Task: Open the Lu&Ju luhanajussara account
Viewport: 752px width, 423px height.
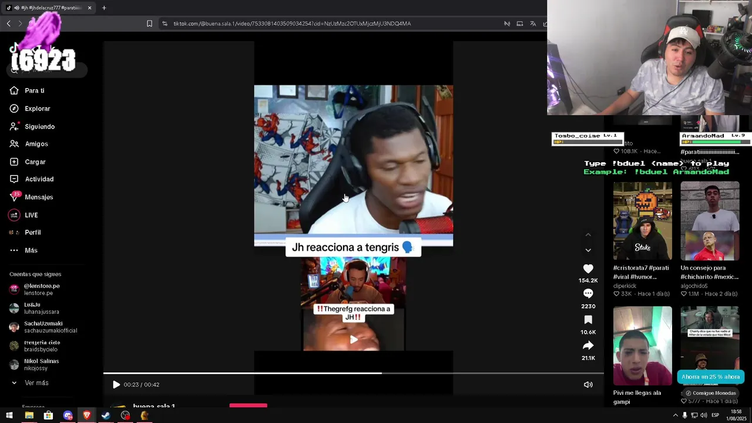Action: click(41, 308)
